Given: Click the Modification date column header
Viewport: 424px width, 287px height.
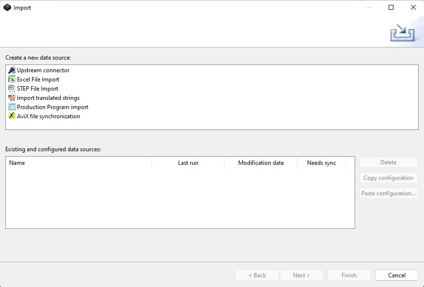Looking at the screenshot, I should [261, 163].
